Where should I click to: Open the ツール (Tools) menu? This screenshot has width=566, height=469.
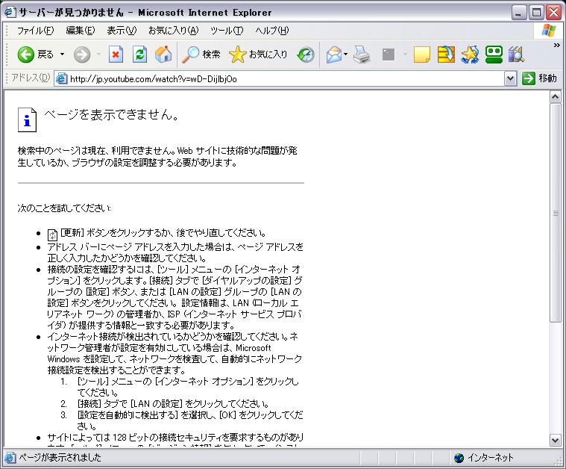227,31
